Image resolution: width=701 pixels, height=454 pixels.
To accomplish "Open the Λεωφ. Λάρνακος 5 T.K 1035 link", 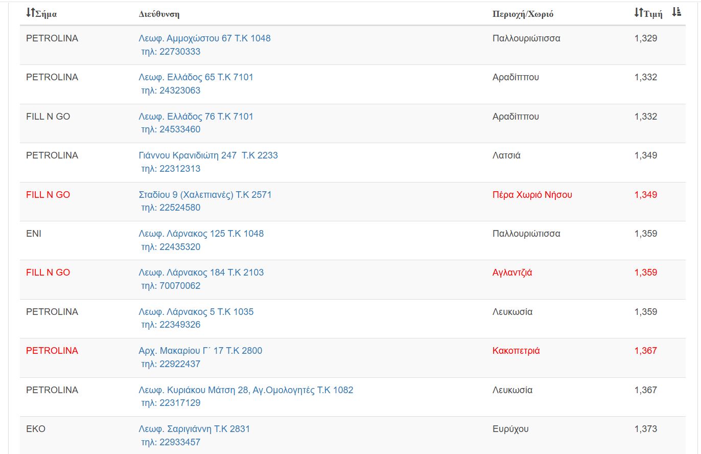I will [196, 312].
